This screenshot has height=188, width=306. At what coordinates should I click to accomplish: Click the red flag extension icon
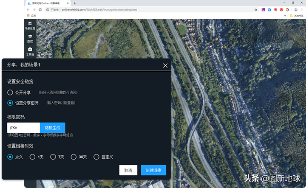pyautogui.click(x=275, y=10)
